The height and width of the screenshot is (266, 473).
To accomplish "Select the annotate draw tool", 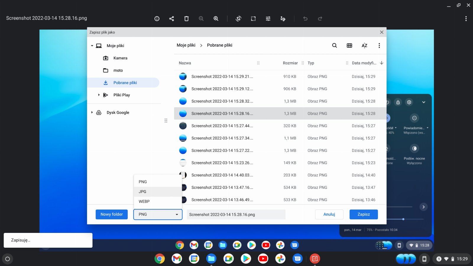I will [283, 19].
